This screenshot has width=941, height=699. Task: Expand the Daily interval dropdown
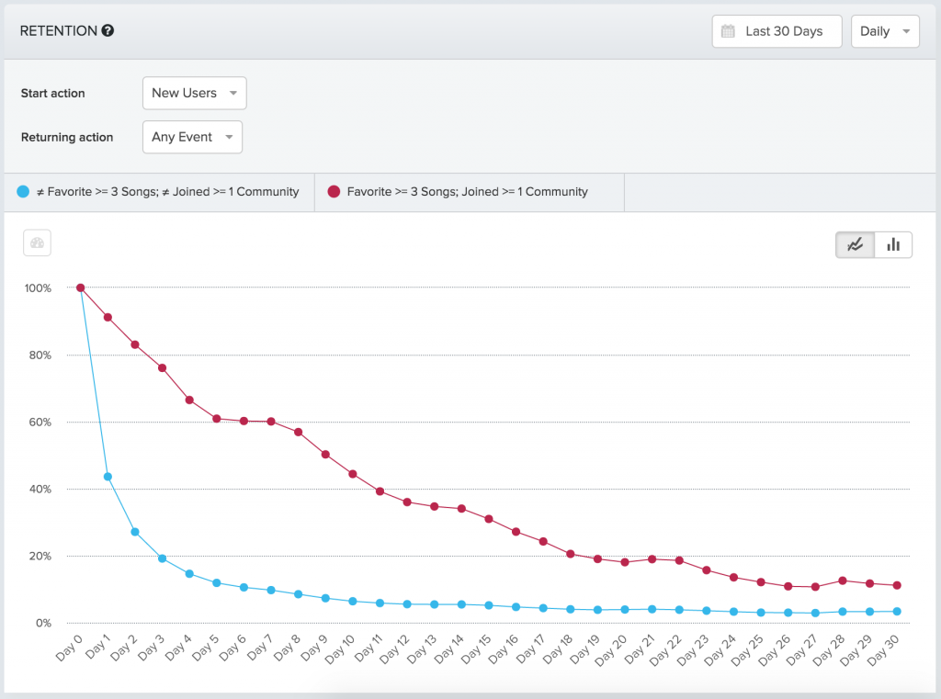tap(885, 31)
